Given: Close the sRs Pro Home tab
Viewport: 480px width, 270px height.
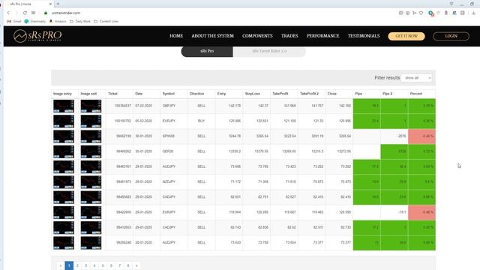Looking at the screenshot, I should tap(50, 4).
